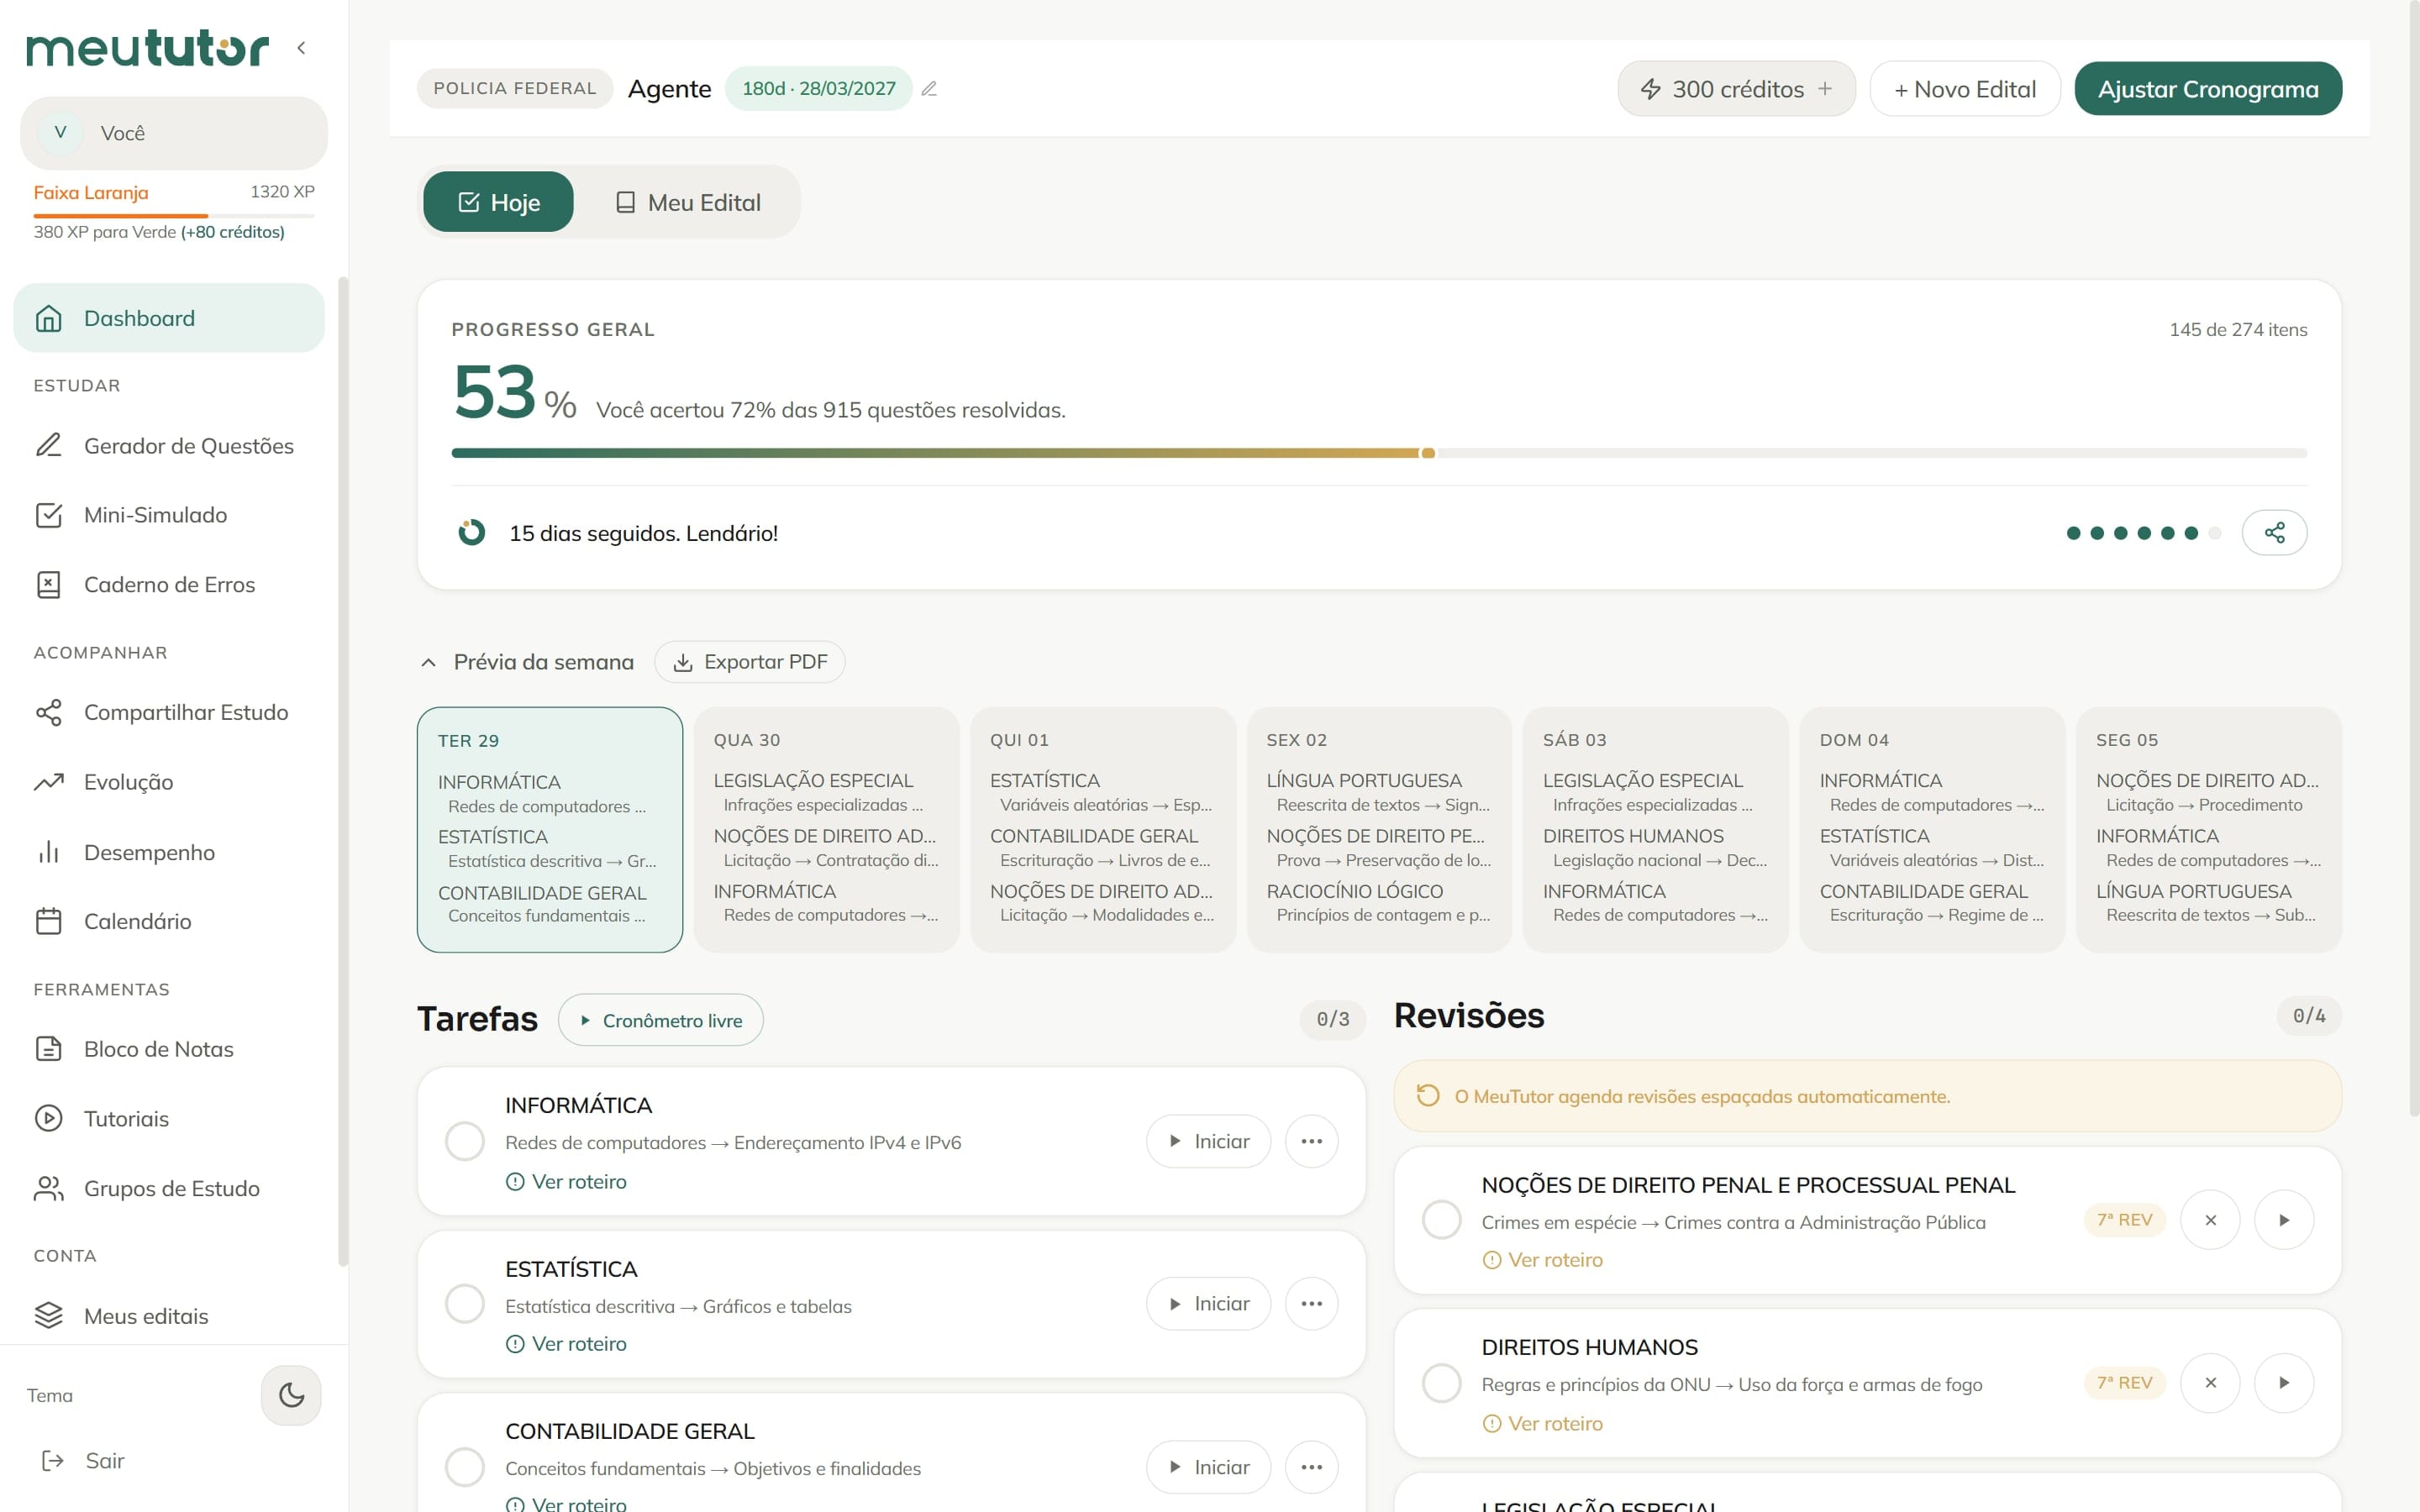Select the Dashboard sidebar item
The height and width of the screenshot is (1512, 2420).
point(169,318)
